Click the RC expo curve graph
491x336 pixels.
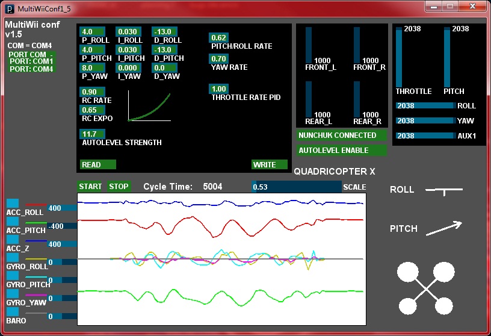click(149, 107)
